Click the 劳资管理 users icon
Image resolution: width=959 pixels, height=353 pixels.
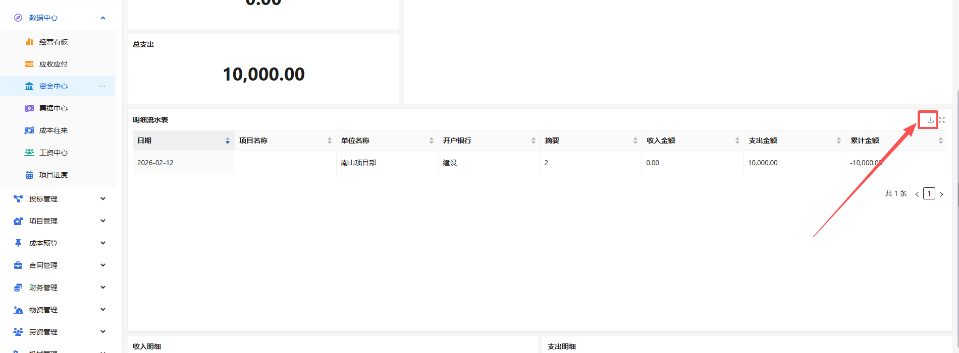coord(18,332)
